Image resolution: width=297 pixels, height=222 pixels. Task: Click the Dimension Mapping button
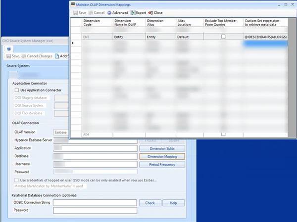(x=162, y=157)
